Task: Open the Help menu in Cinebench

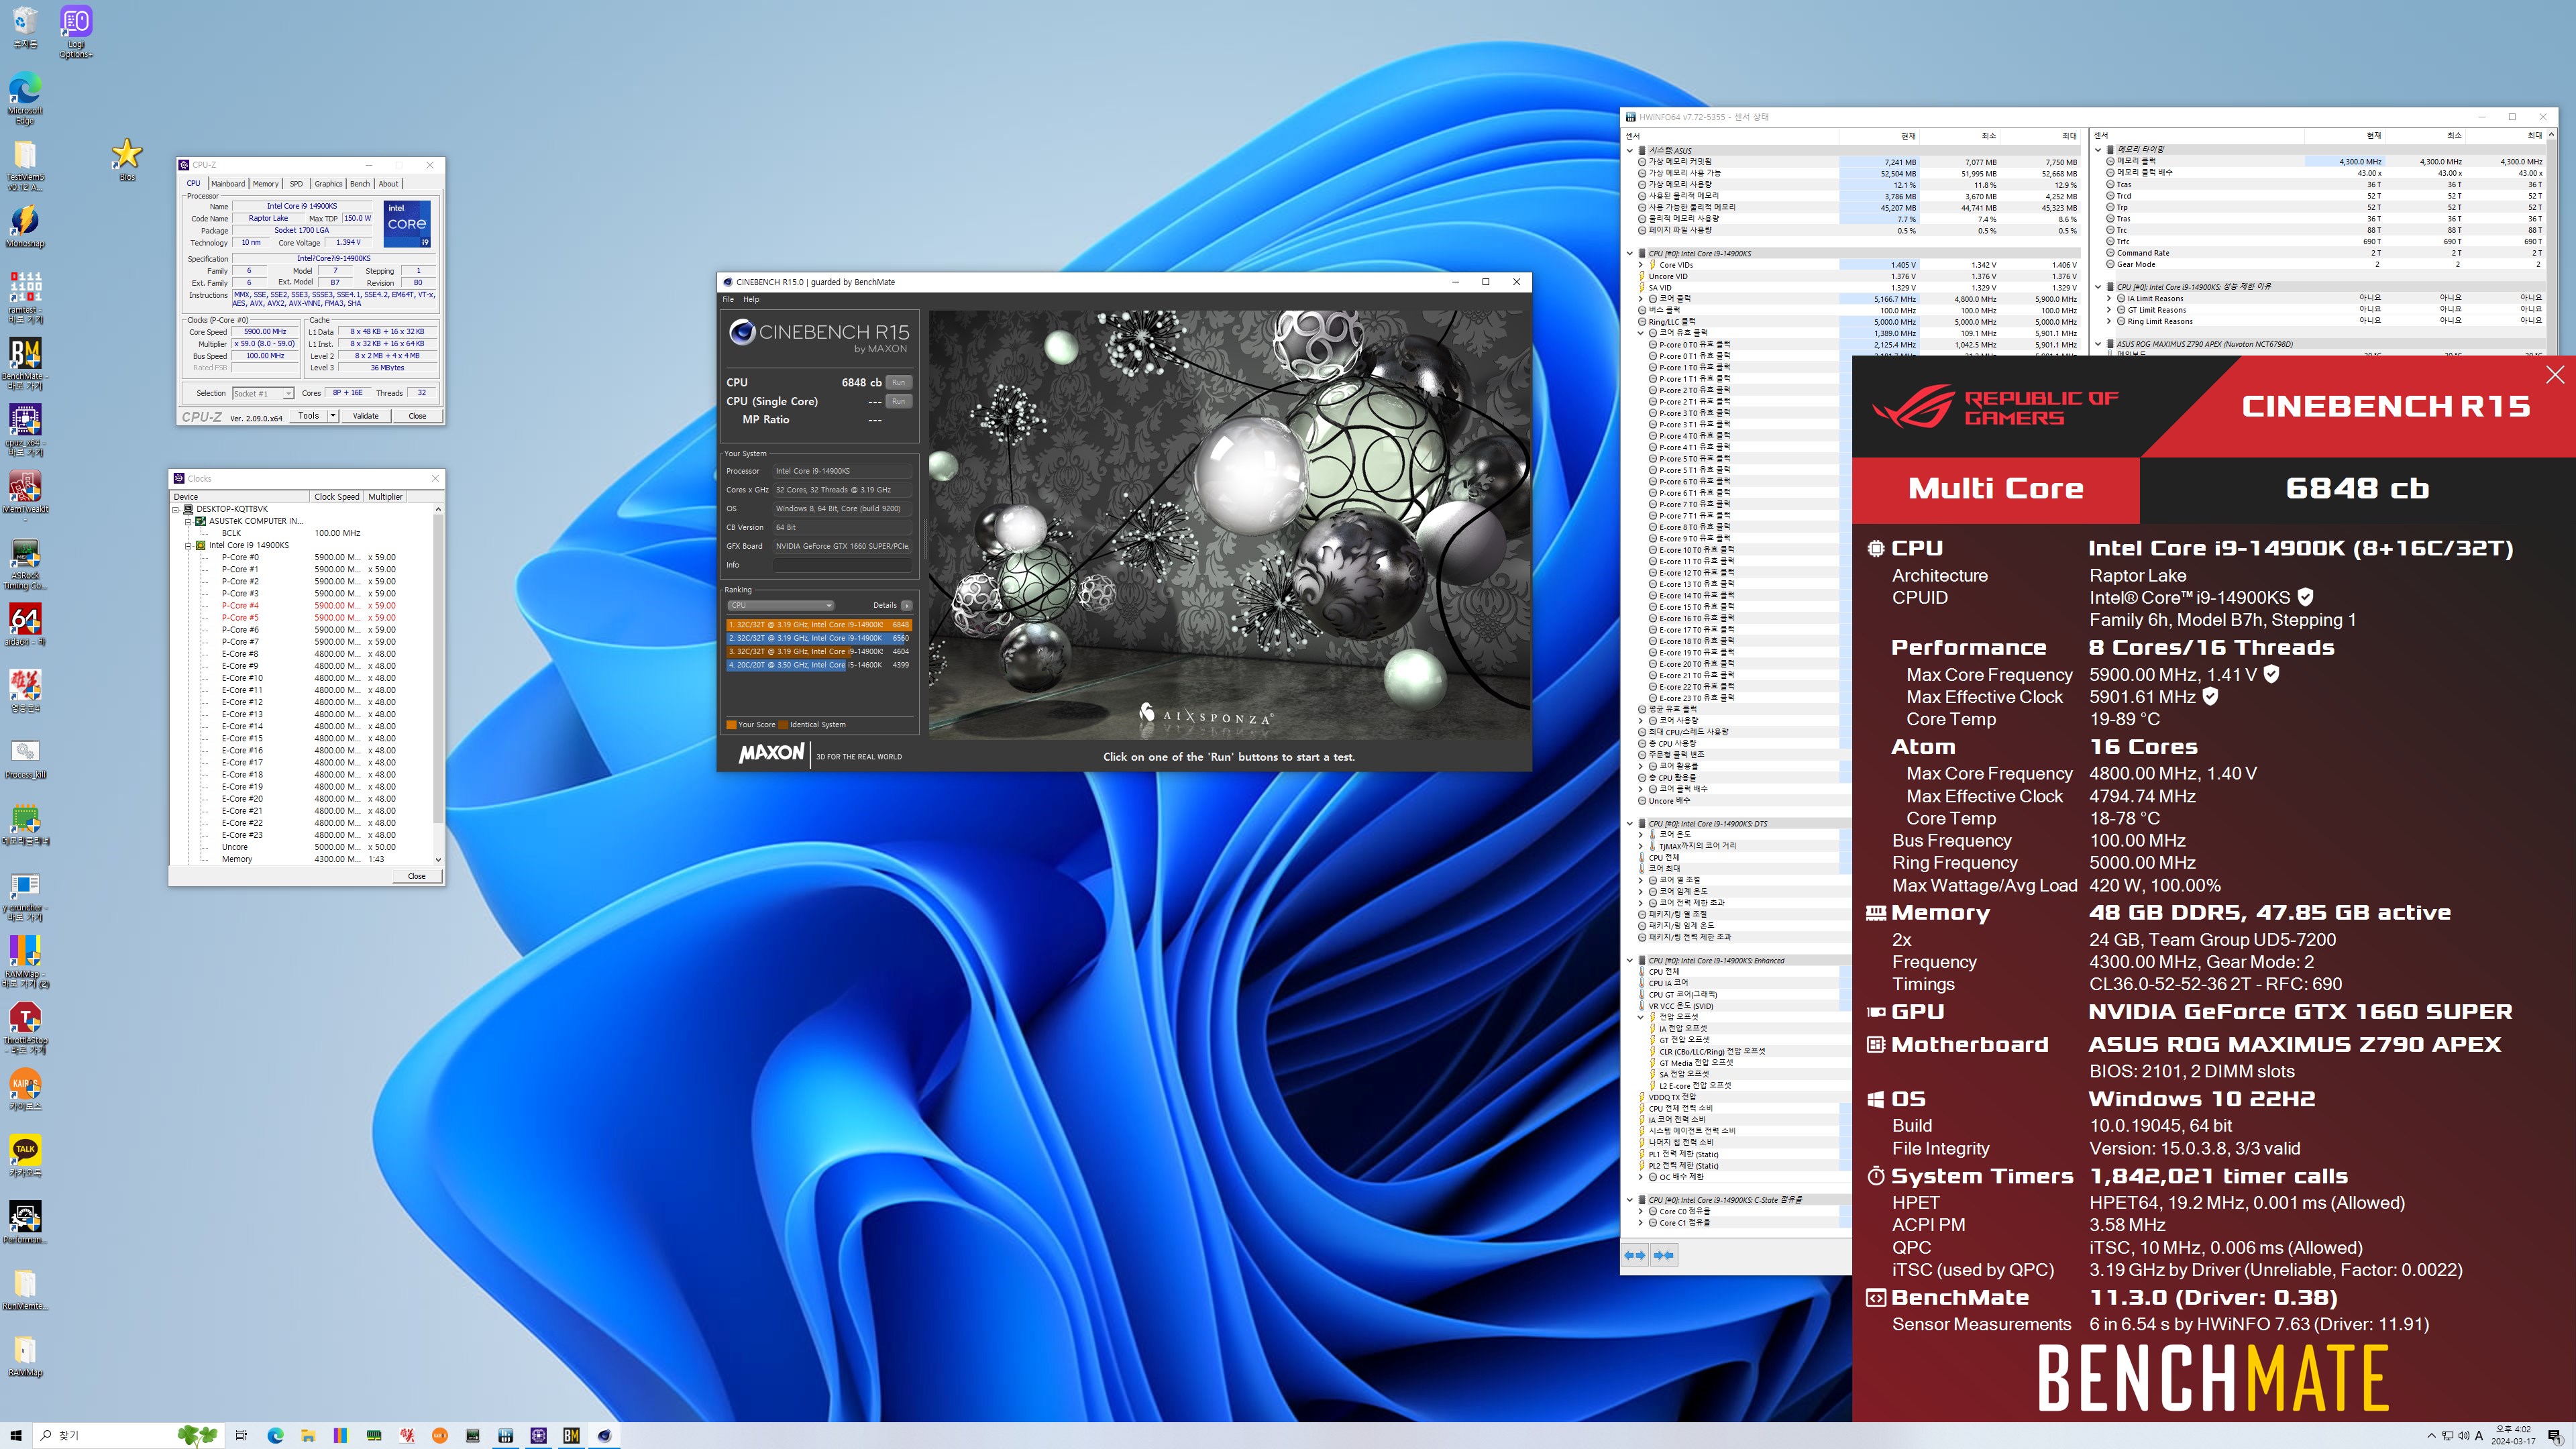Action: (751, 299)
